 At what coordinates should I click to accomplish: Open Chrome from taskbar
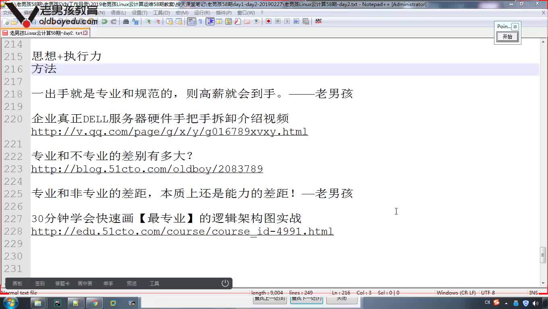pyautogui.click(x=95, y=303)
